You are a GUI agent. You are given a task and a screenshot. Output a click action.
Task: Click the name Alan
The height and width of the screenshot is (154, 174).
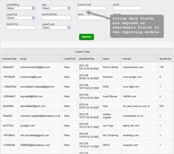pos(105,106)
